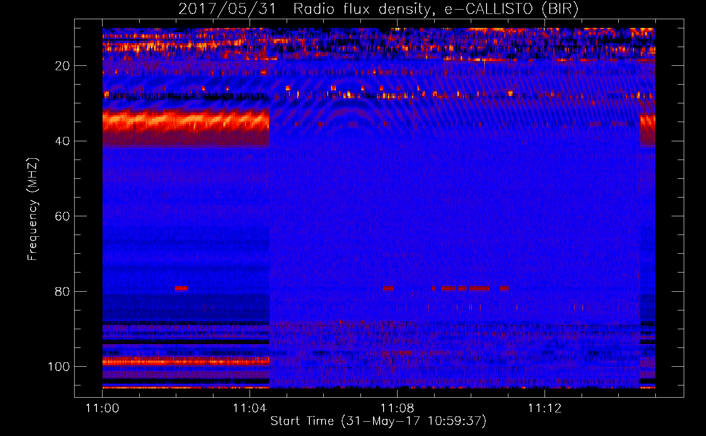Click the 100 MHz frequency tick label

[x=59, y=366]
